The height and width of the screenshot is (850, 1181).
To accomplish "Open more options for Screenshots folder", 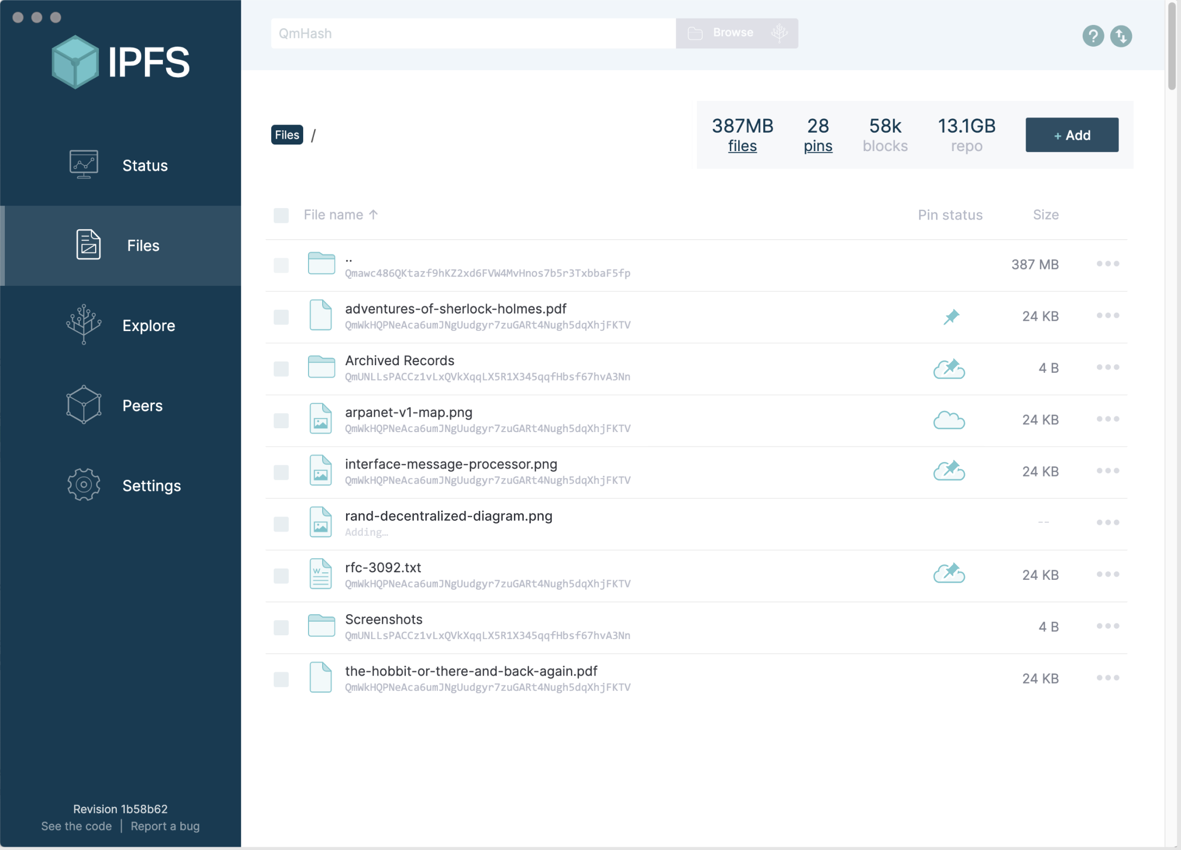I will 1108,626.
